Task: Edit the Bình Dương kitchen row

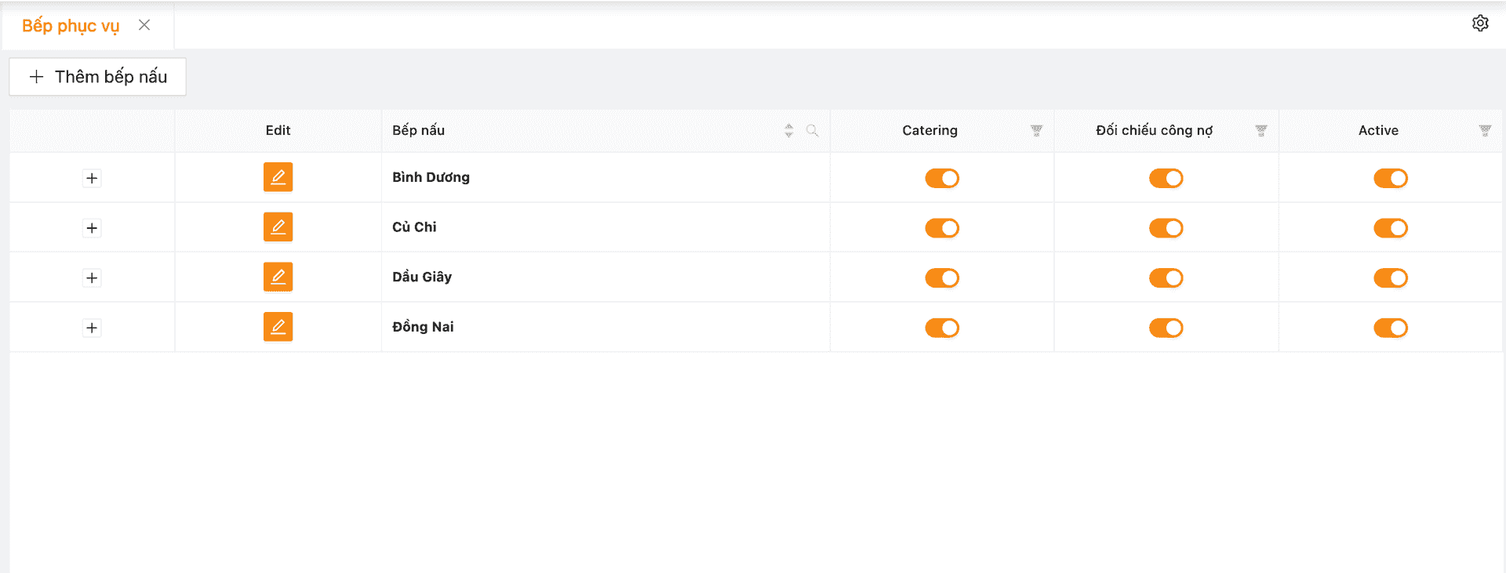Action: click(278, 177)
